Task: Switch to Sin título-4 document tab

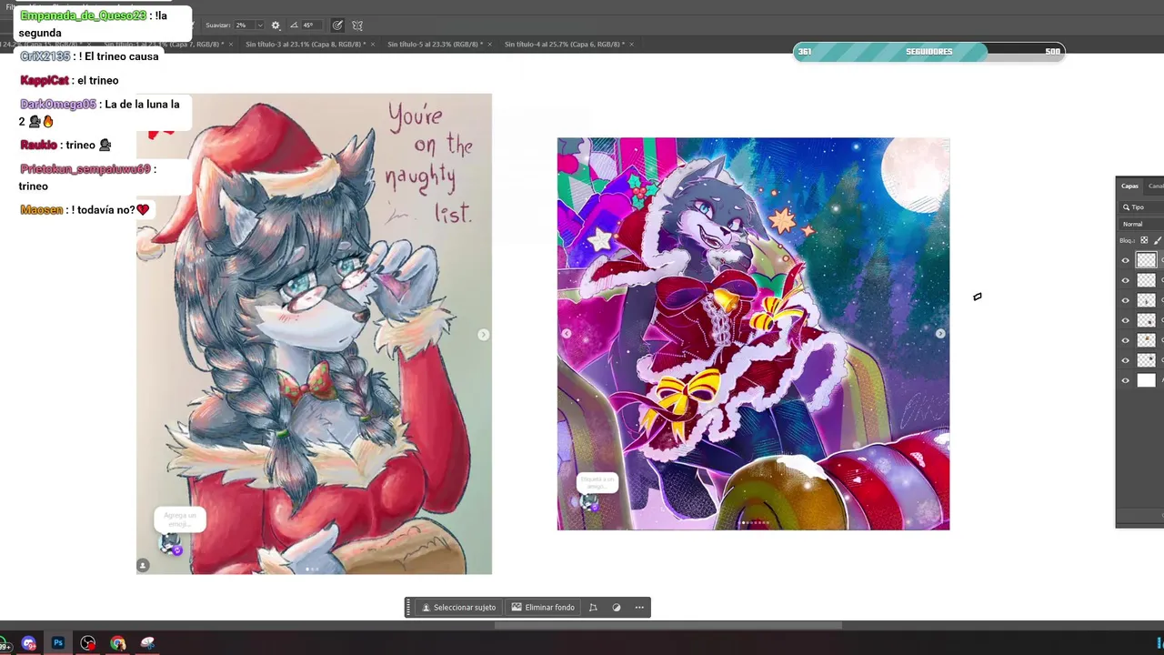Action: point(564,44)
